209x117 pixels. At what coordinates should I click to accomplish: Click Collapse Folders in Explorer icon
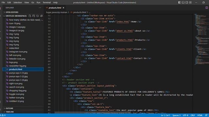click(x=41, y=16)
